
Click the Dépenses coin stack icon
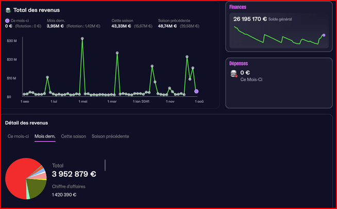[235, 74]
